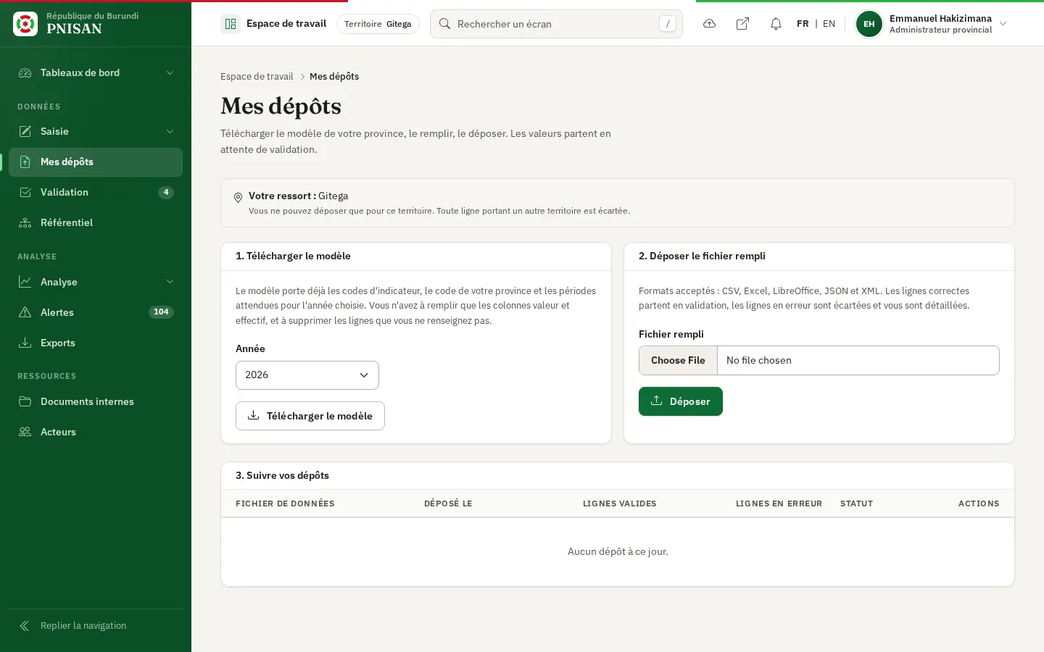Click the Validation checkbox icon in sidebar

(x=25, y=192)
